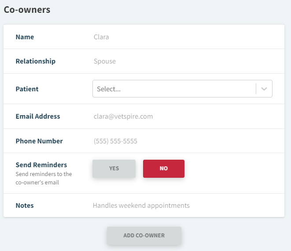Viewport: 291px width, 251px height.
Task: Click the vertical divider inside Patient dropdown
Action: pos(256,89)
